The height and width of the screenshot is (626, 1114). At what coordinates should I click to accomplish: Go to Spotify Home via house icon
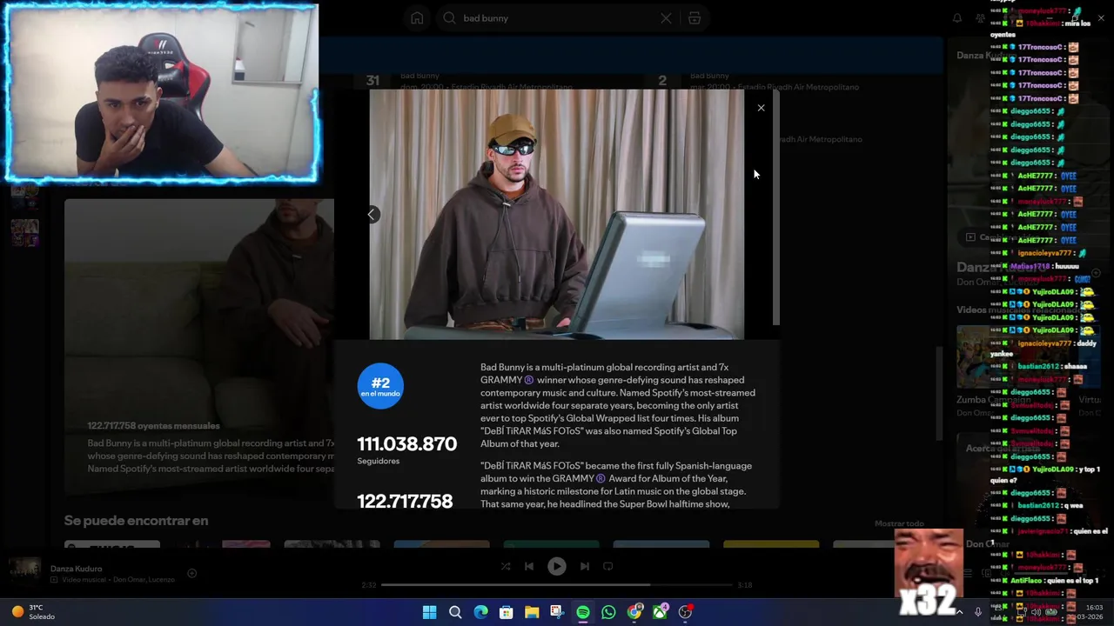point(417,18)
